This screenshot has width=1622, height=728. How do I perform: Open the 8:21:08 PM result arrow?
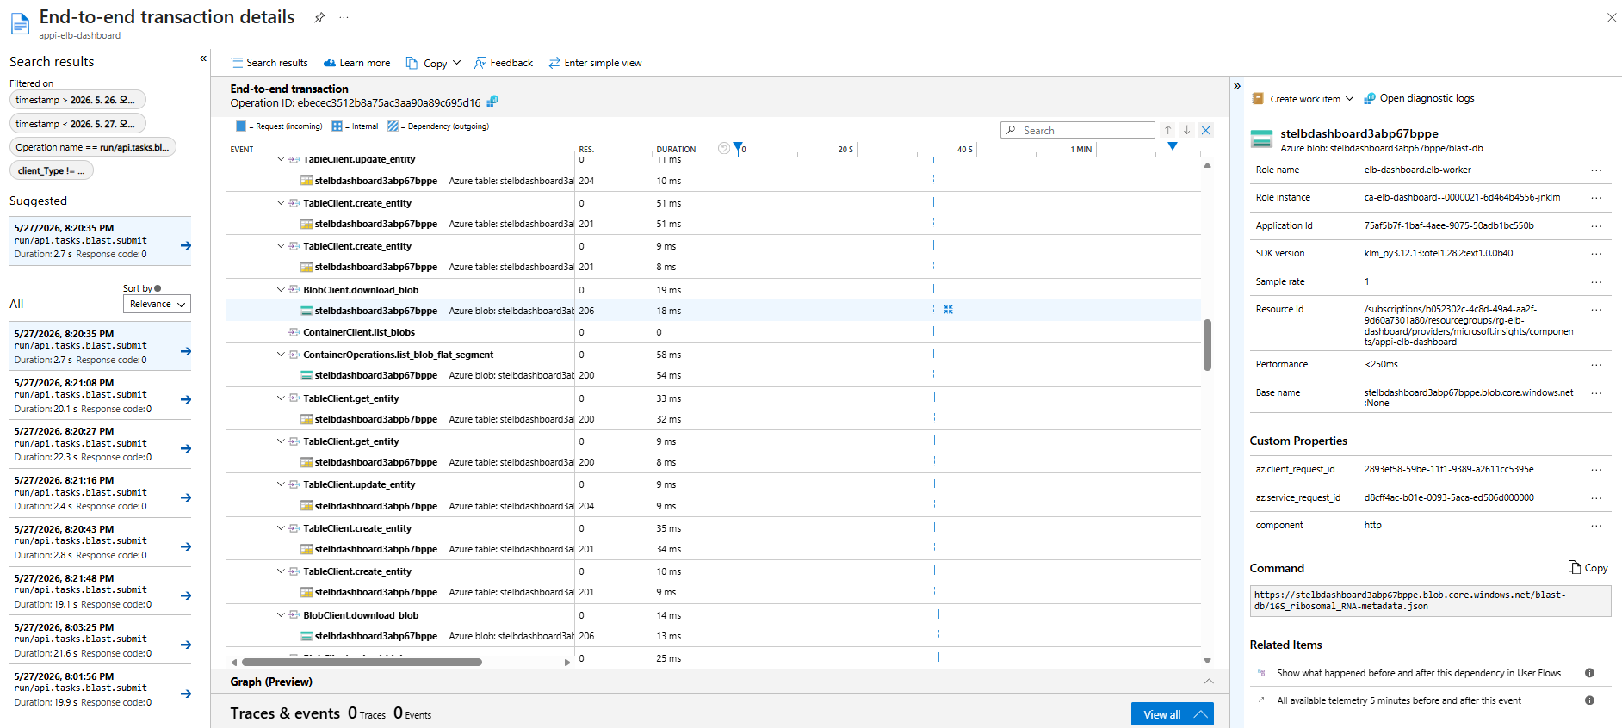pos(185,399)
